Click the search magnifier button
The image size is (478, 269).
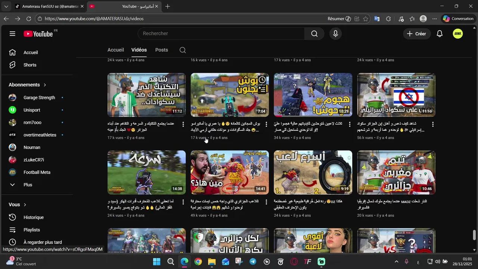click(x=314, y=34)
